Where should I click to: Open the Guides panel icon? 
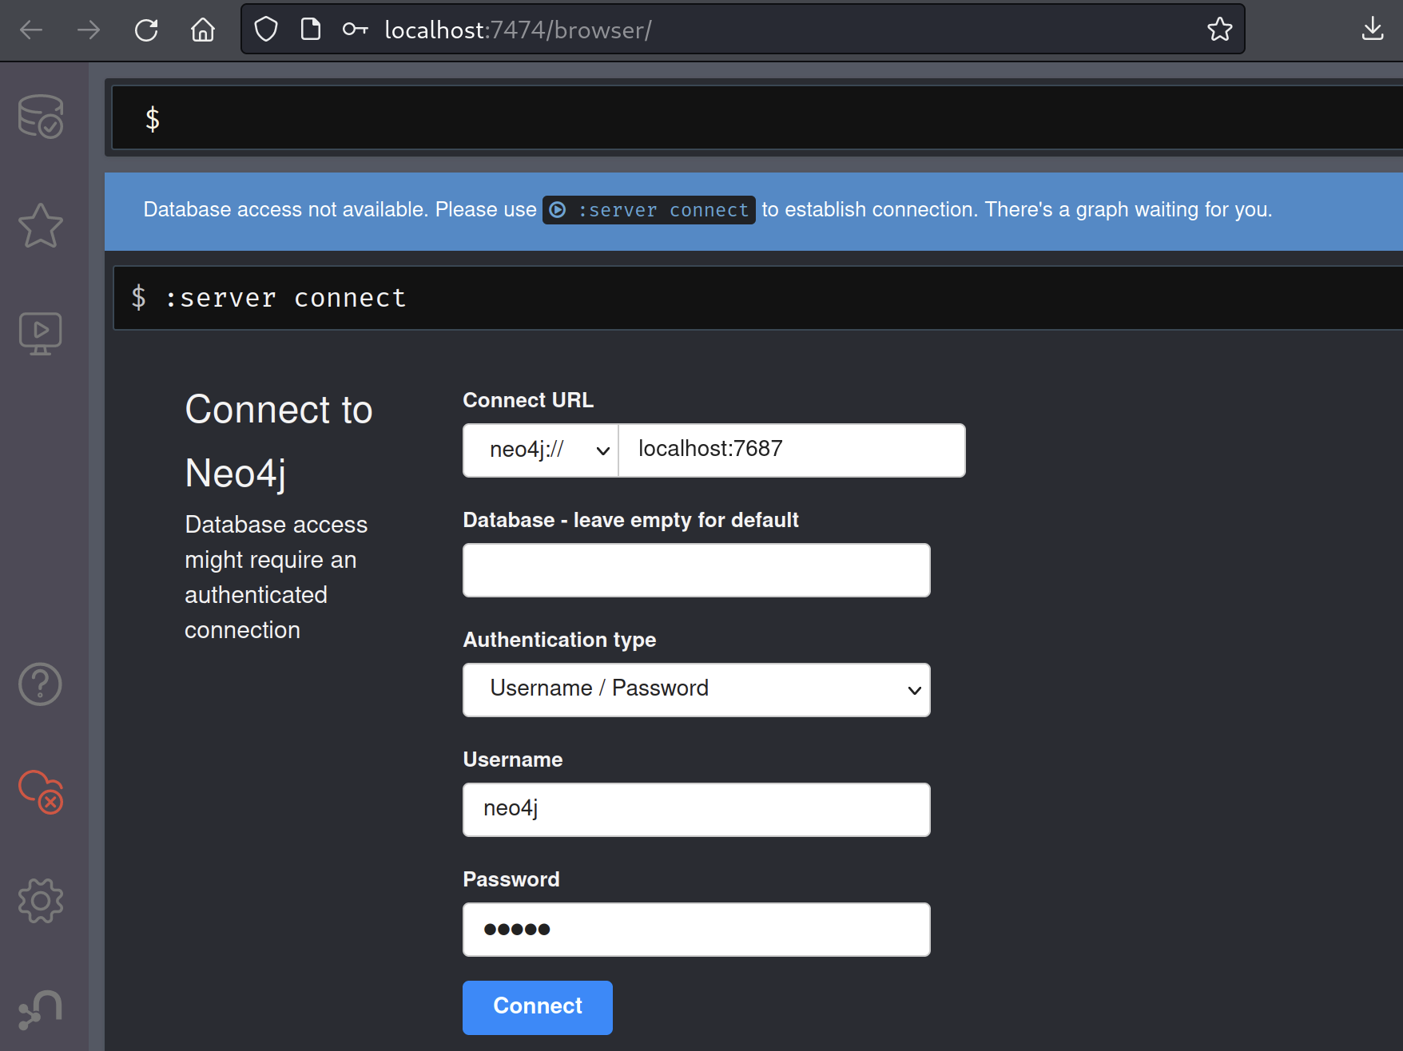point(41,333)
